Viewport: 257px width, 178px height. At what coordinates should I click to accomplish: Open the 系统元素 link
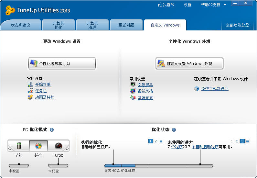[x=145, y=98]
